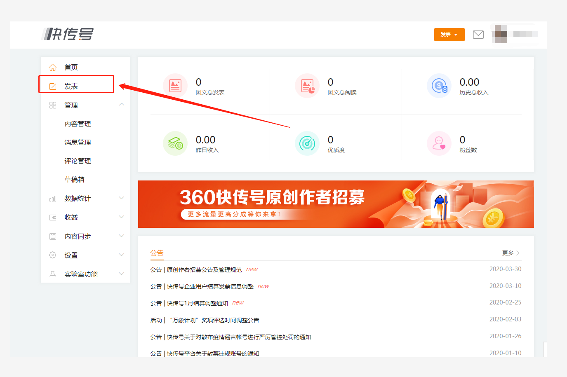Click the 收益 wallet icon
The width and height of the screenshot is (567, 377).
coord(53,217)
